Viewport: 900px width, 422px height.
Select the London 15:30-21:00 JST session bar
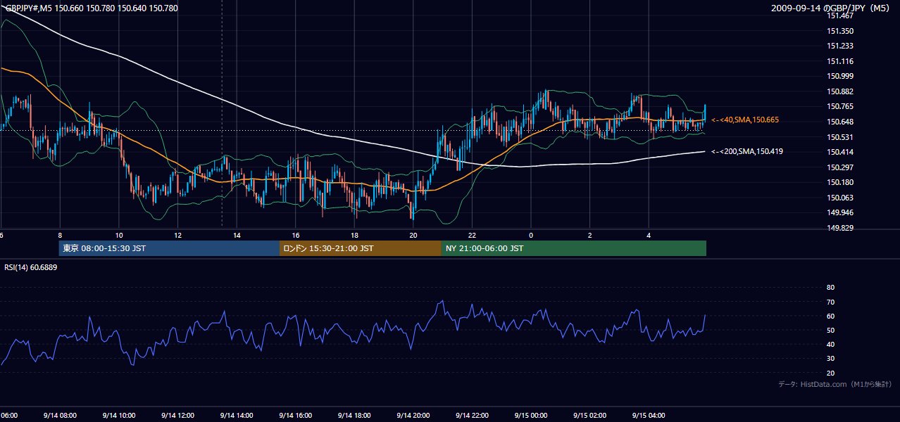pos(361,248)
